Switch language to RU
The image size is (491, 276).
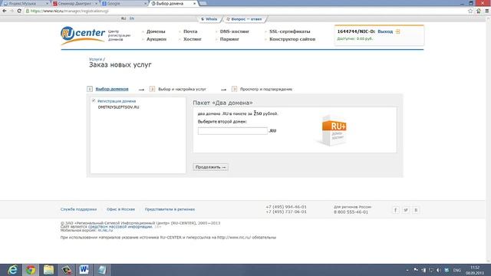point(124,18)
